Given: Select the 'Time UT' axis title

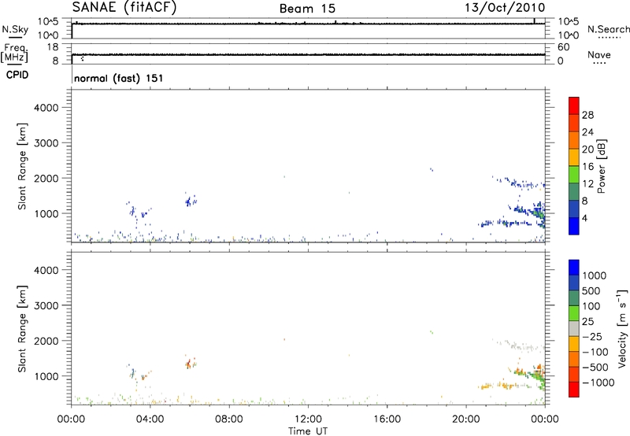Looking at the screenshot, I should click(x=308, y=431).
